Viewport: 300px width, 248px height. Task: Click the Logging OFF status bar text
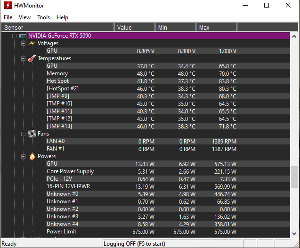(134, 244)
